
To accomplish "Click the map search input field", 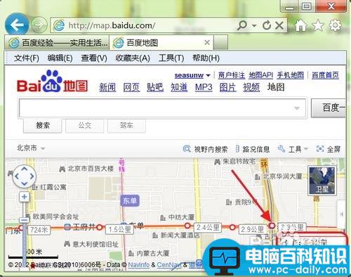I will click(x=162, y=108).
